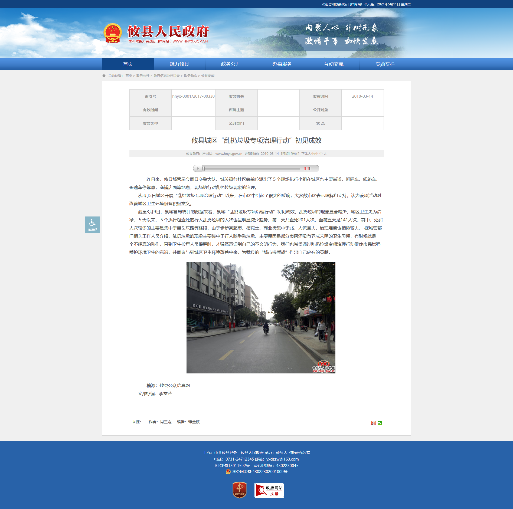Click the WeChat share icon
The width and height of the screenshot is (513, 509).
click(380, 423)
